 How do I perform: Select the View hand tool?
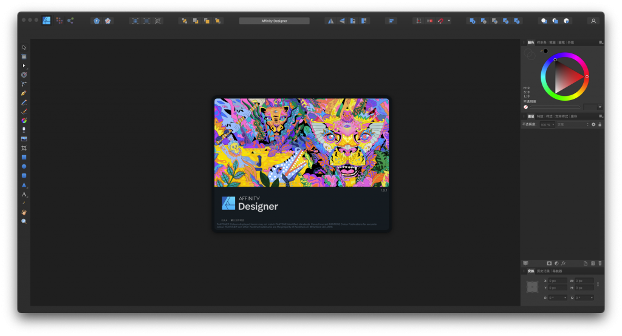coord(24,212)
